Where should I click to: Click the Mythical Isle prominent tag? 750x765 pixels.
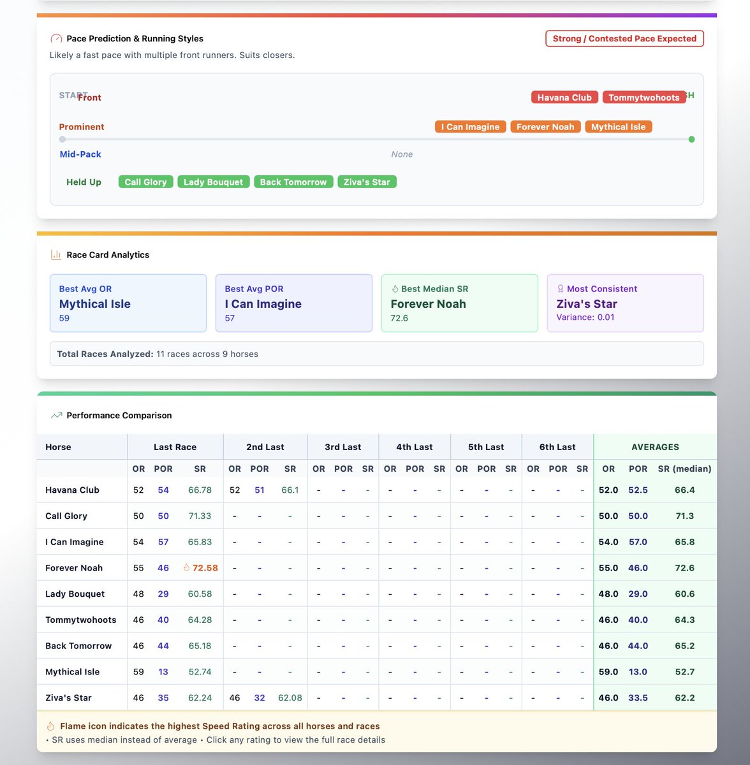coord(619,127)
